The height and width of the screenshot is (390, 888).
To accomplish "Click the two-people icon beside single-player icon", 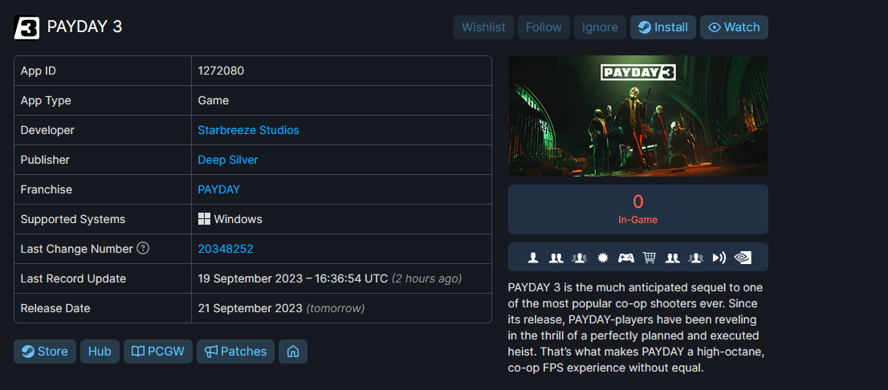I will pyautogui.click(x=556, y=258).
